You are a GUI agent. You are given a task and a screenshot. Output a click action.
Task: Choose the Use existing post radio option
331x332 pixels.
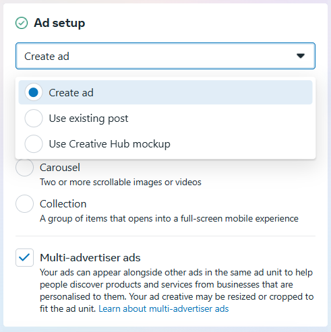tap(34, 118)
